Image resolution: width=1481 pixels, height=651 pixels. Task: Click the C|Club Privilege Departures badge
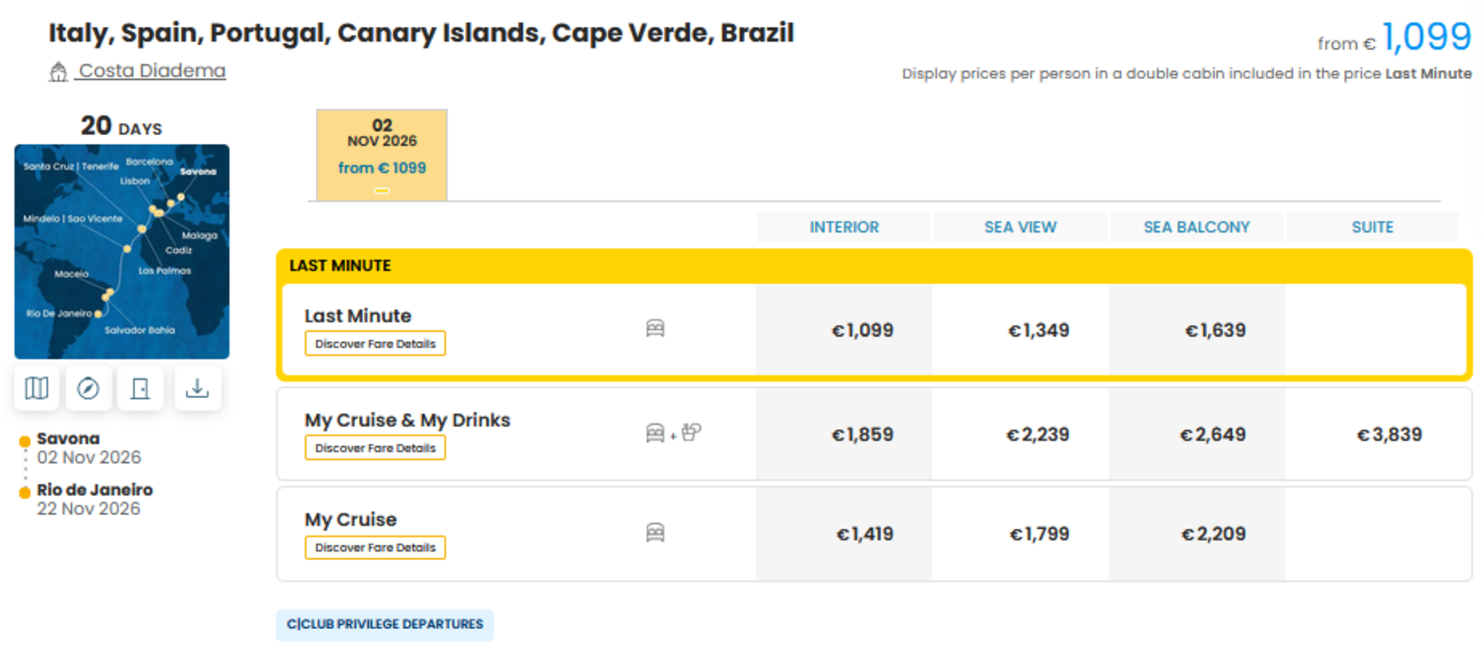[x=385, y=624]
